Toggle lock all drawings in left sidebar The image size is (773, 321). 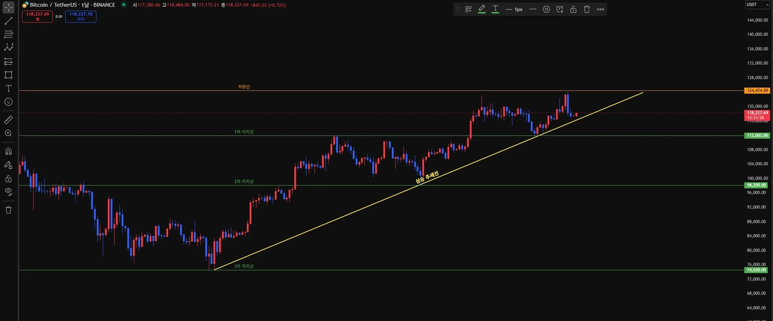[x=8, y=178]
